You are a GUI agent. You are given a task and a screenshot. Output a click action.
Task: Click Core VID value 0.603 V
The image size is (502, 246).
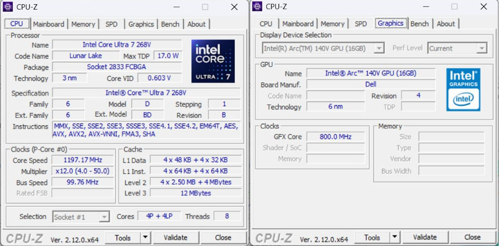(159, 78)
